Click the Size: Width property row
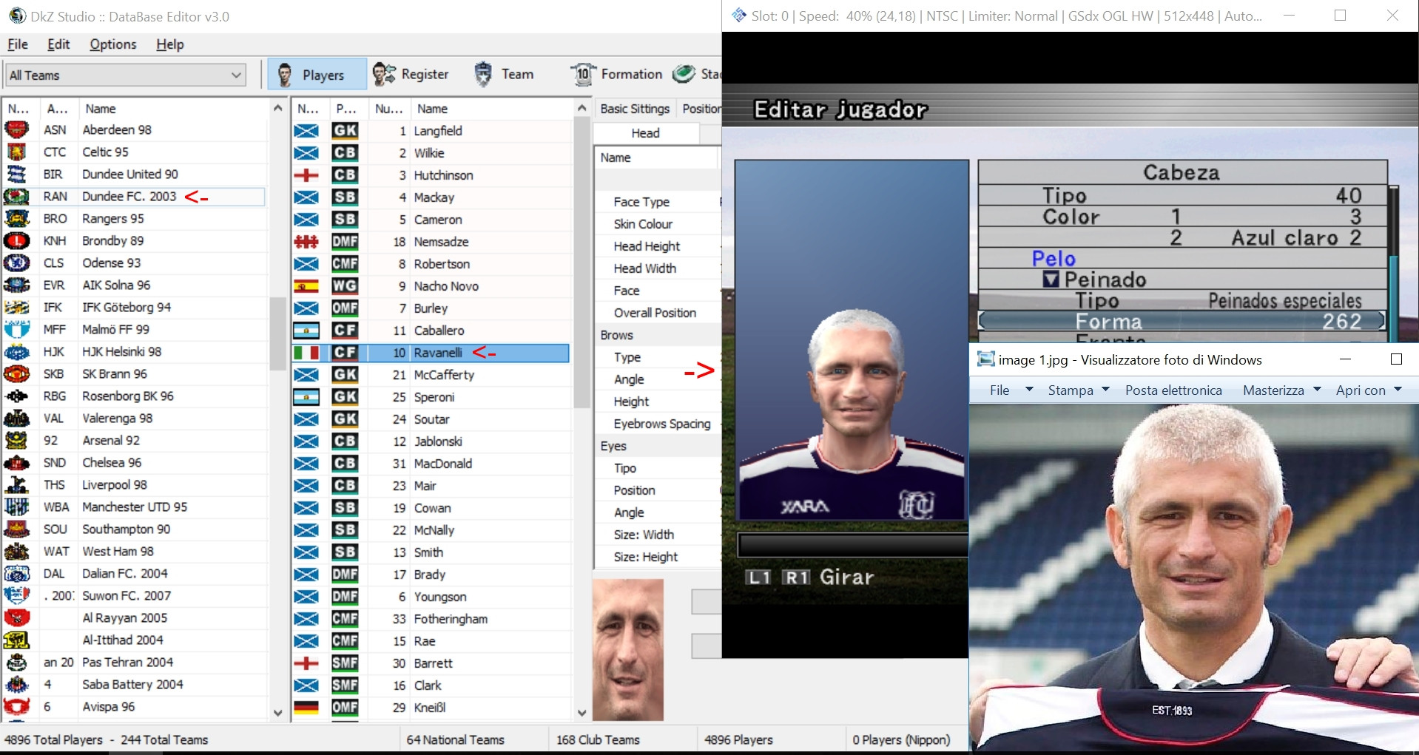 [658, 535]
